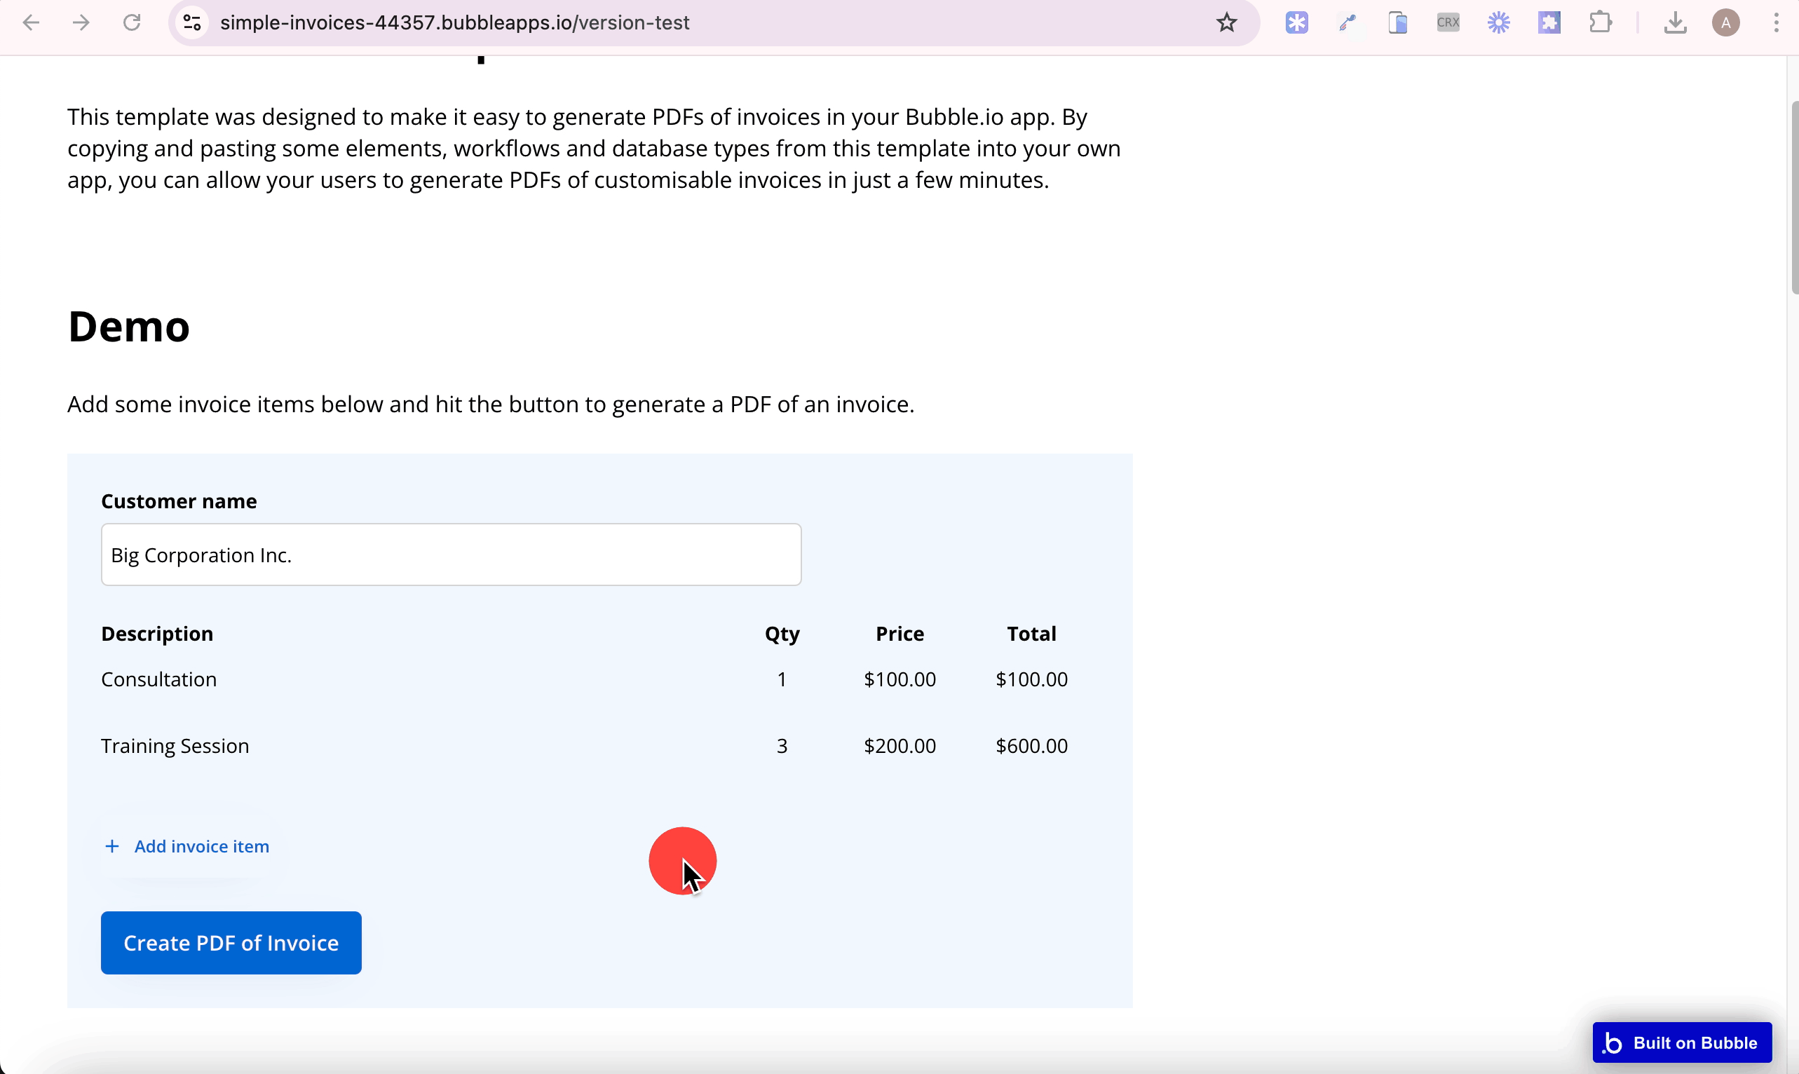Open the profile avatar "A" menu
1799x1074 pixels.
1725,23
